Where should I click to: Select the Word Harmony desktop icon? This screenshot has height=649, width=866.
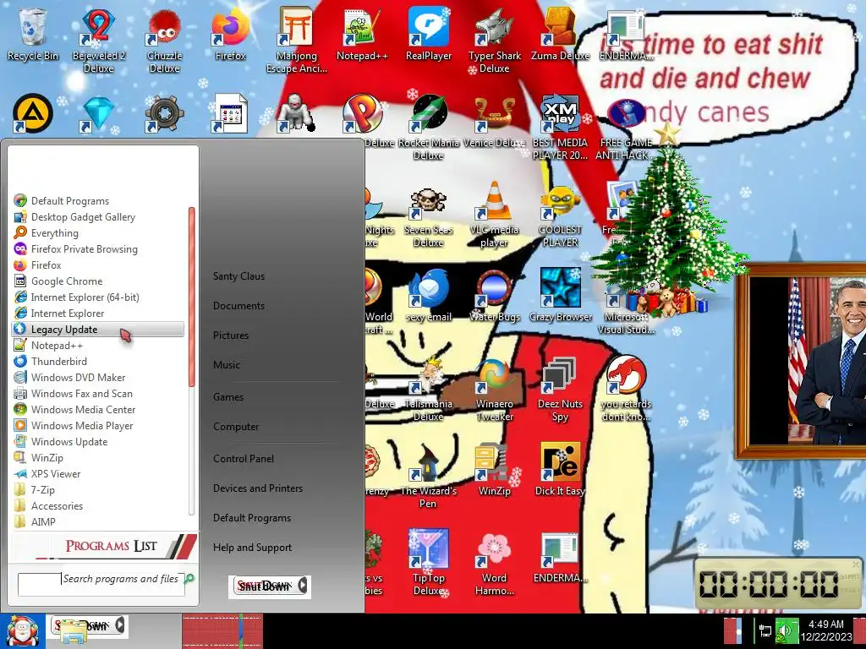[494, 563]
